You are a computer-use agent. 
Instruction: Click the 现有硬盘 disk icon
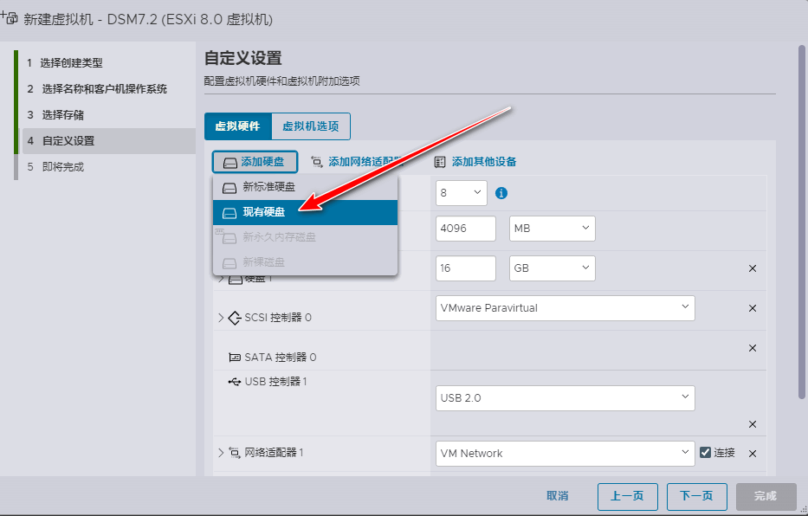(x=229, y=213)
